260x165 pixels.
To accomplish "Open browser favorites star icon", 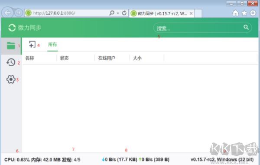I will 244,13.
